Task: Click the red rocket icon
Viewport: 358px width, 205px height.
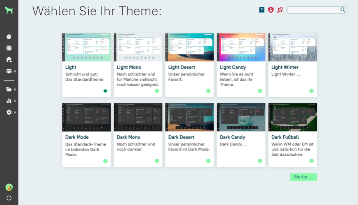Action: pos(280,10)
